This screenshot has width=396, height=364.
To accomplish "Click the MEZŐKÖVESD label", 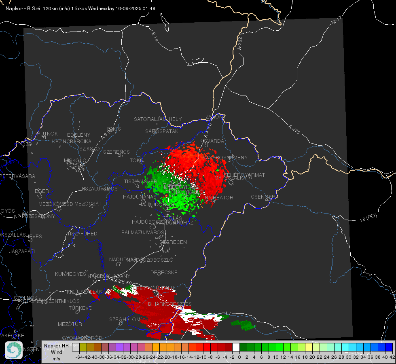I will pyautogui.click(x=55, y=204).
